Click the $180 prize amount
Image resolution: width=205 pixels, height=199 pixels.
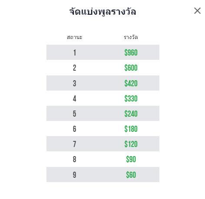click(131, 129)
